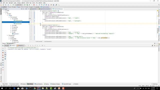
Task: Click the Clear All trash icon in console
Action: tap(5, 59)
